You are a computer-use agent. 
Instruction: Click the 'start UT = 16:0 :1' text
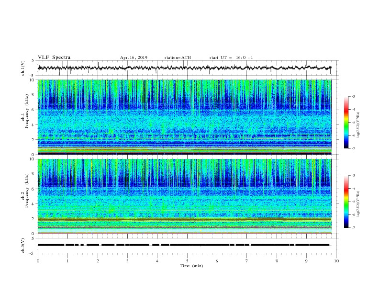coord(231,57)
